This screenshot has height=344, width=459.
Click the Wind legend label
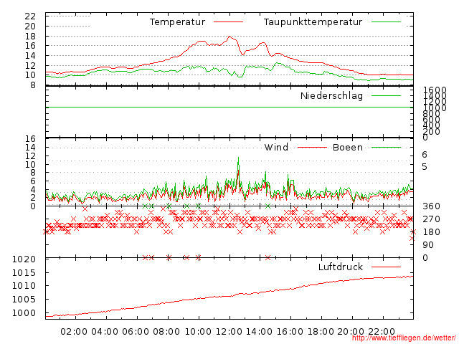[276, 147]
